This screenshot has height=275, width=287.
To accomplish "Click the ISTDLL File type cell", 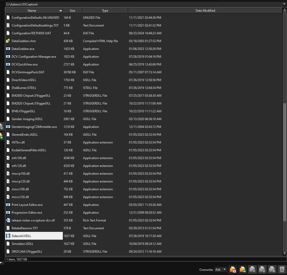I will [90, 88].
